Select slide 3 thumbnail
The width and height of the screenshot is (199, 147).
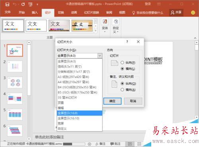tap(15, 82)
